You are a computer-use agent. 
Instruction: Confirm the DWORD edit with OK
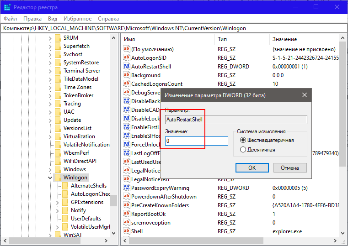click(252, 168)
